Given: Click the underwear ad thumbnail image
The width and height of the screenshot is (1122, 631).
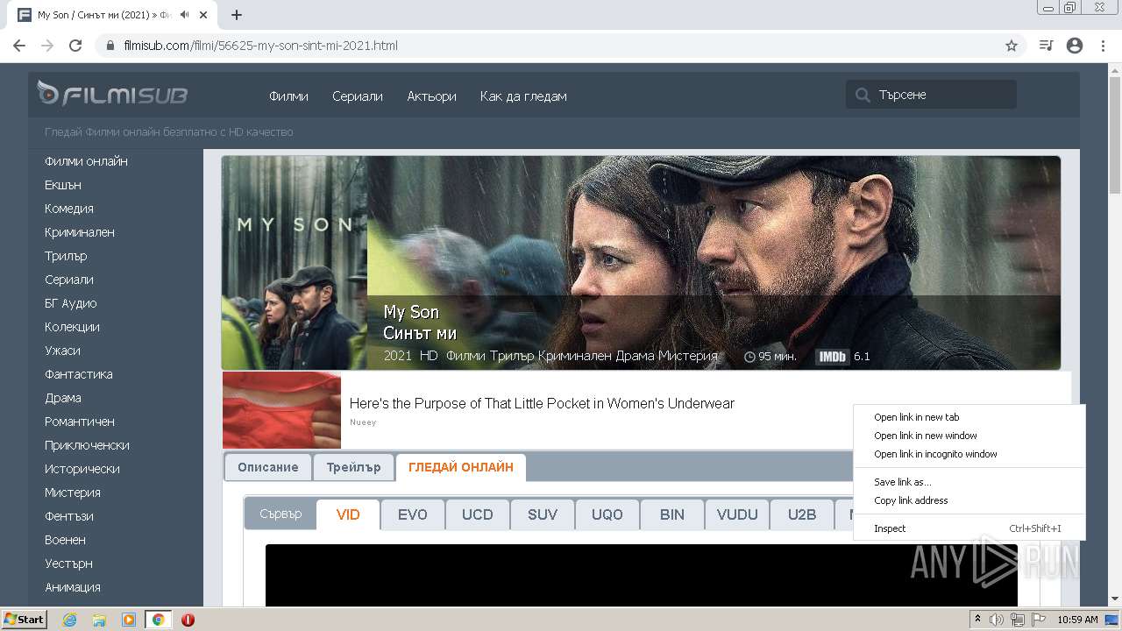Looking at the screenshot, I should 281,410.
